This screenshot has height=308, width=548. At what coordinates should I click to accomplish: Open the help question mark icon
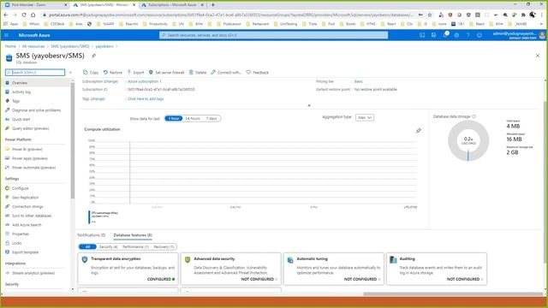point(468,35)
